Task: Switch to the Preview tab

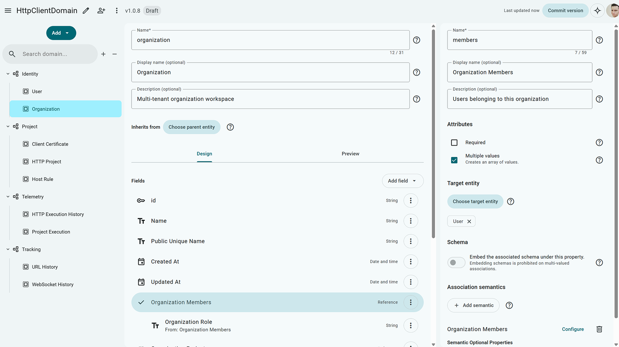Action: [351, 154]
